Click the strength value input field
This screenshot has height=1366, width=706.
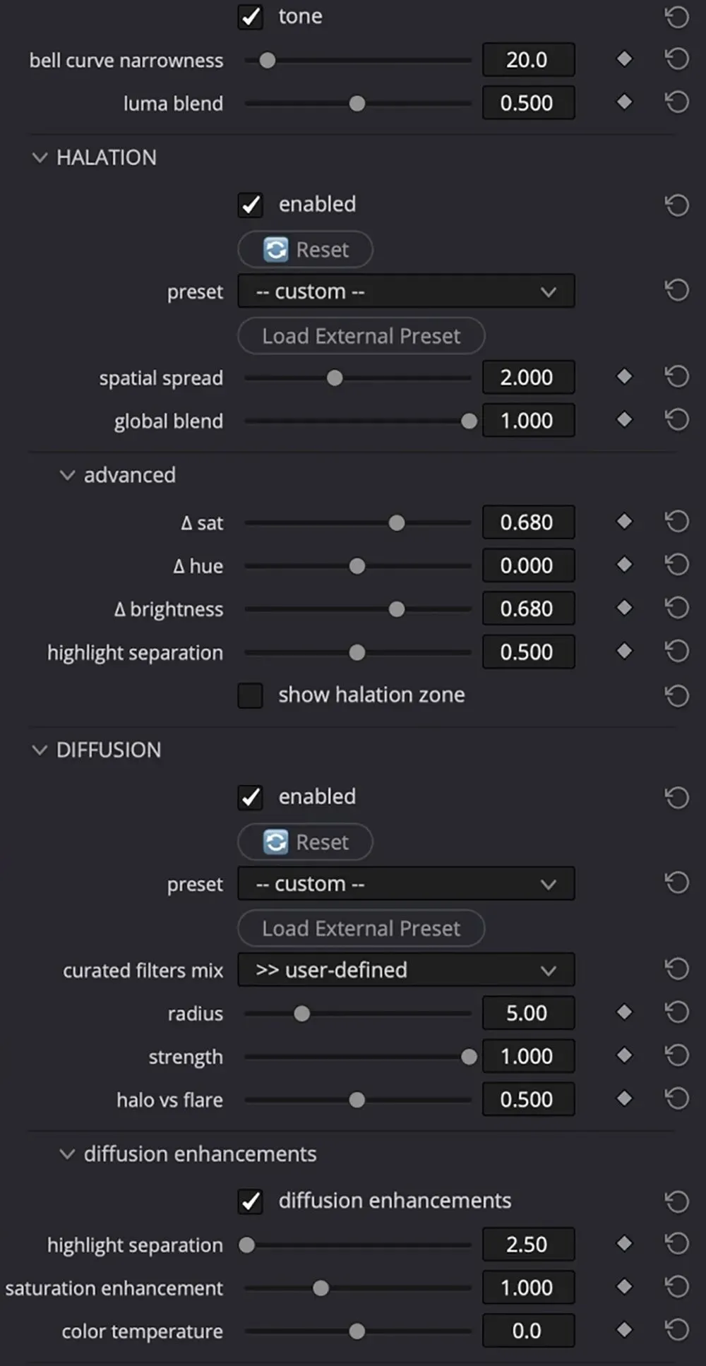[x=527, y=1056]
